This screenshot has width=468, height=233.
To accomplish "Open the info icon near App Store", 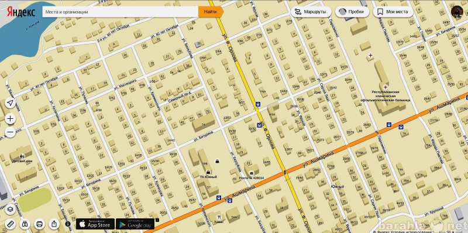I will pos(68,224).
